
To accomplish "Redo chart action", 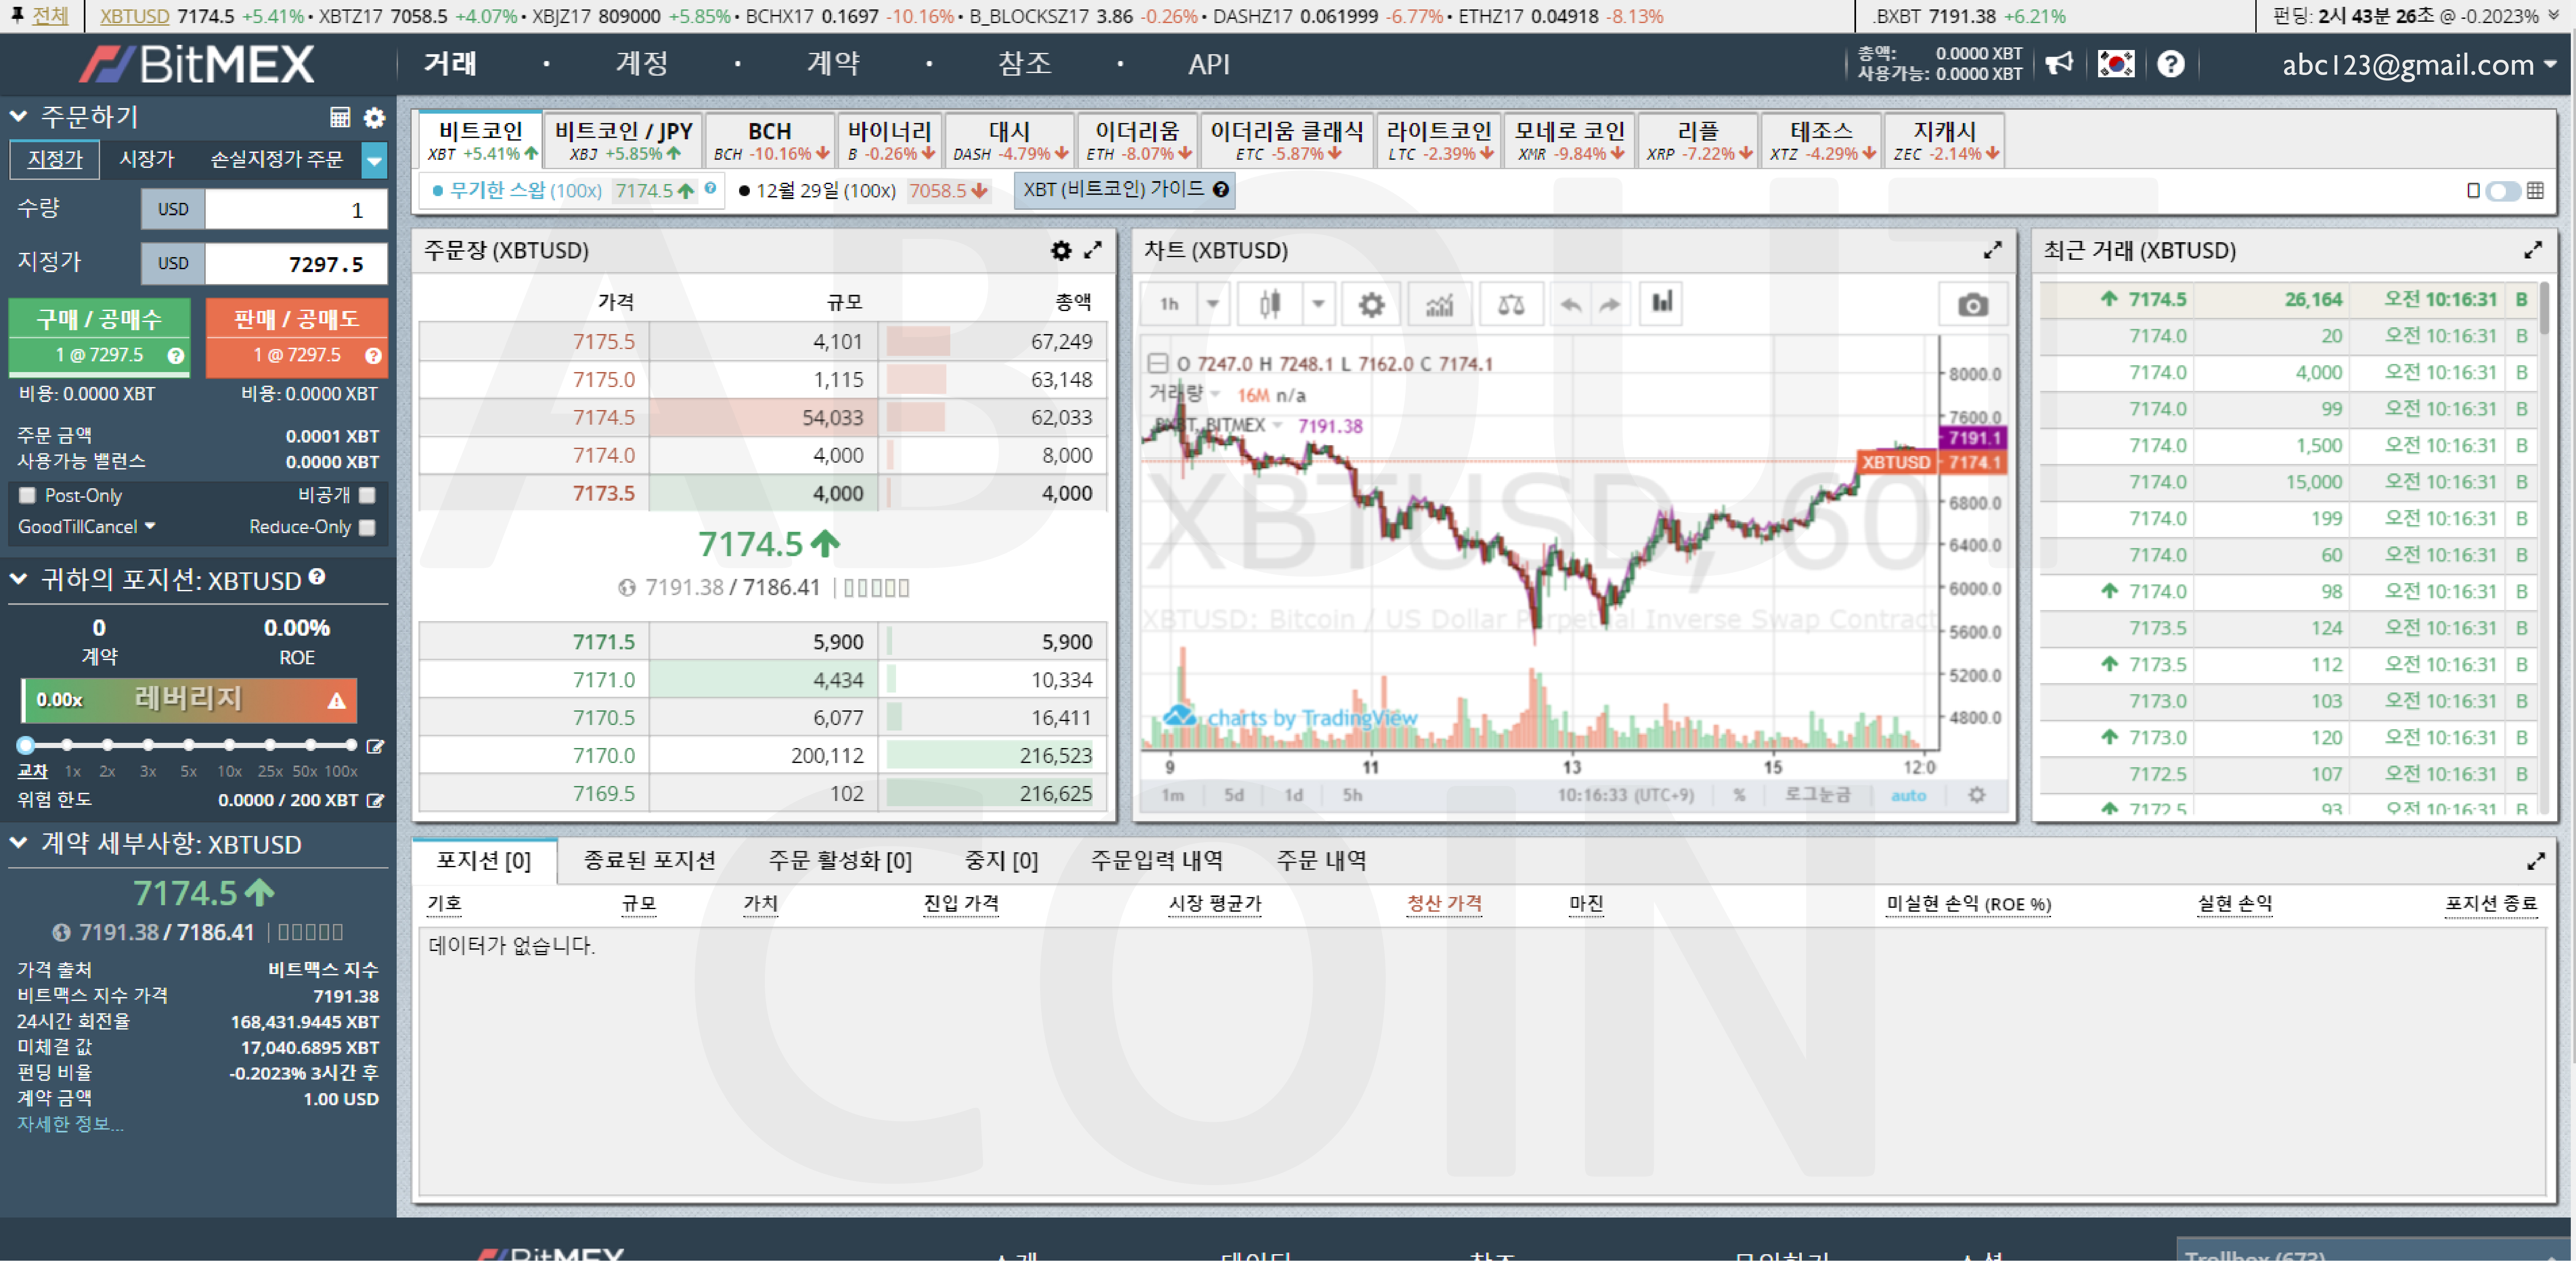I will (1610, 305).
